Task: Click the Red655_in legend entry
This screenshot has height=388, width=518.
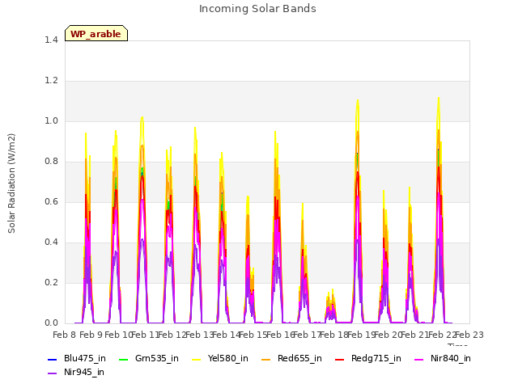Action: click(x=291, y=358)
